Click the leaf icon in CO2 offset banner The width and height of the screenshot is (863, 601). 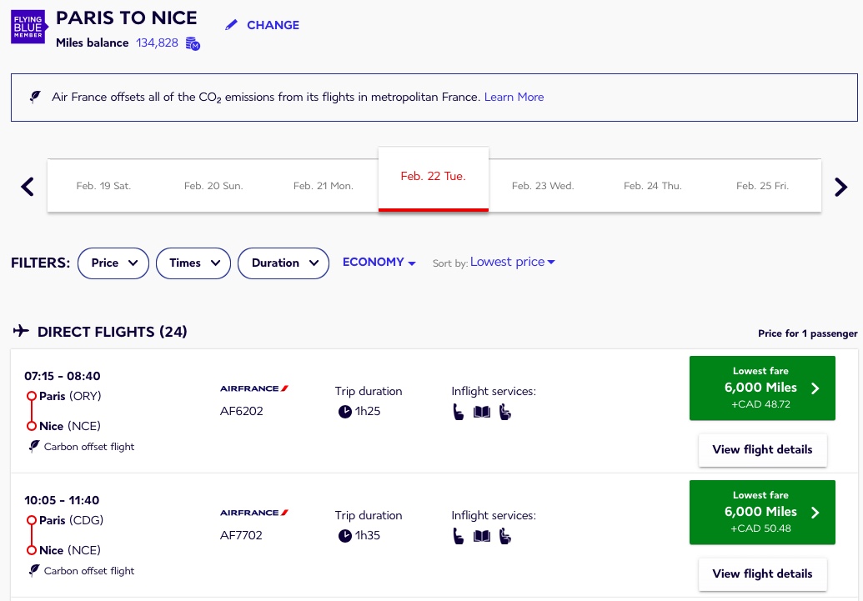35,97
